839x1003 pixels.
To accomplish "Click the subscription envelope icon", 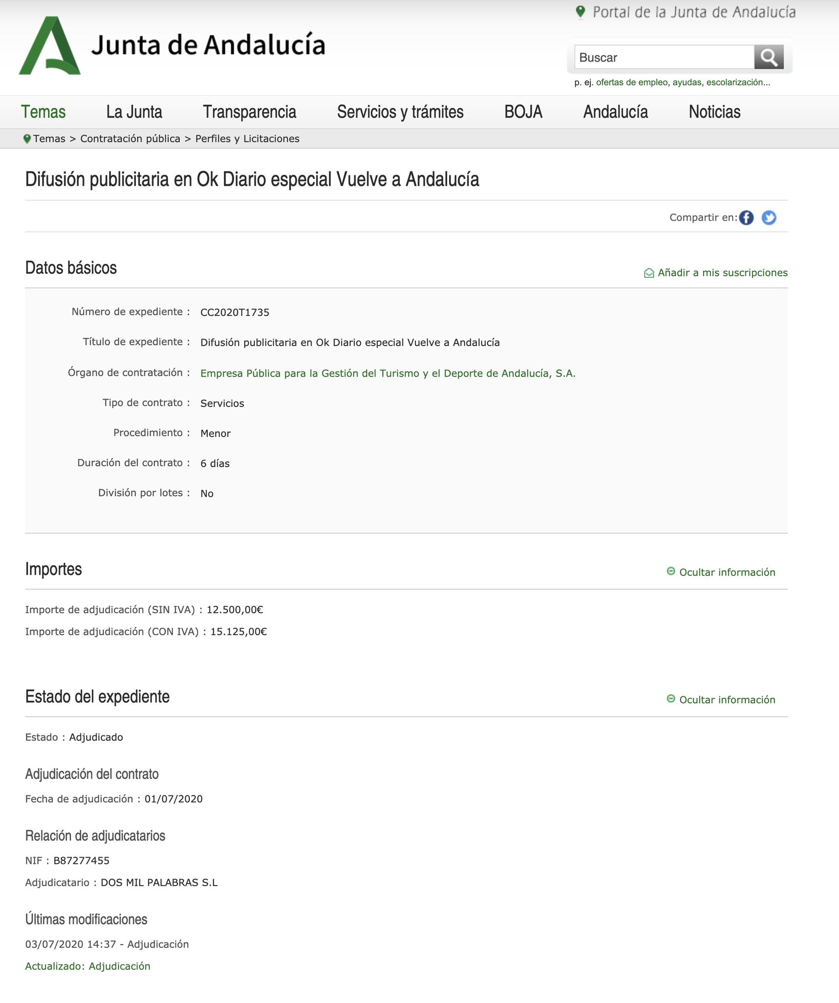I will pyautogui.click(x=649, y=273).
